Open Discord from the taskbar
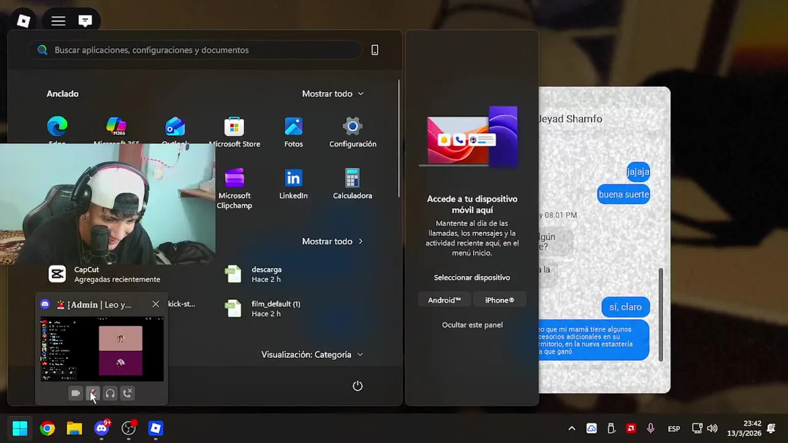This screenshot has width=788, height=443. pyautogui.click(x=102, y=428)
